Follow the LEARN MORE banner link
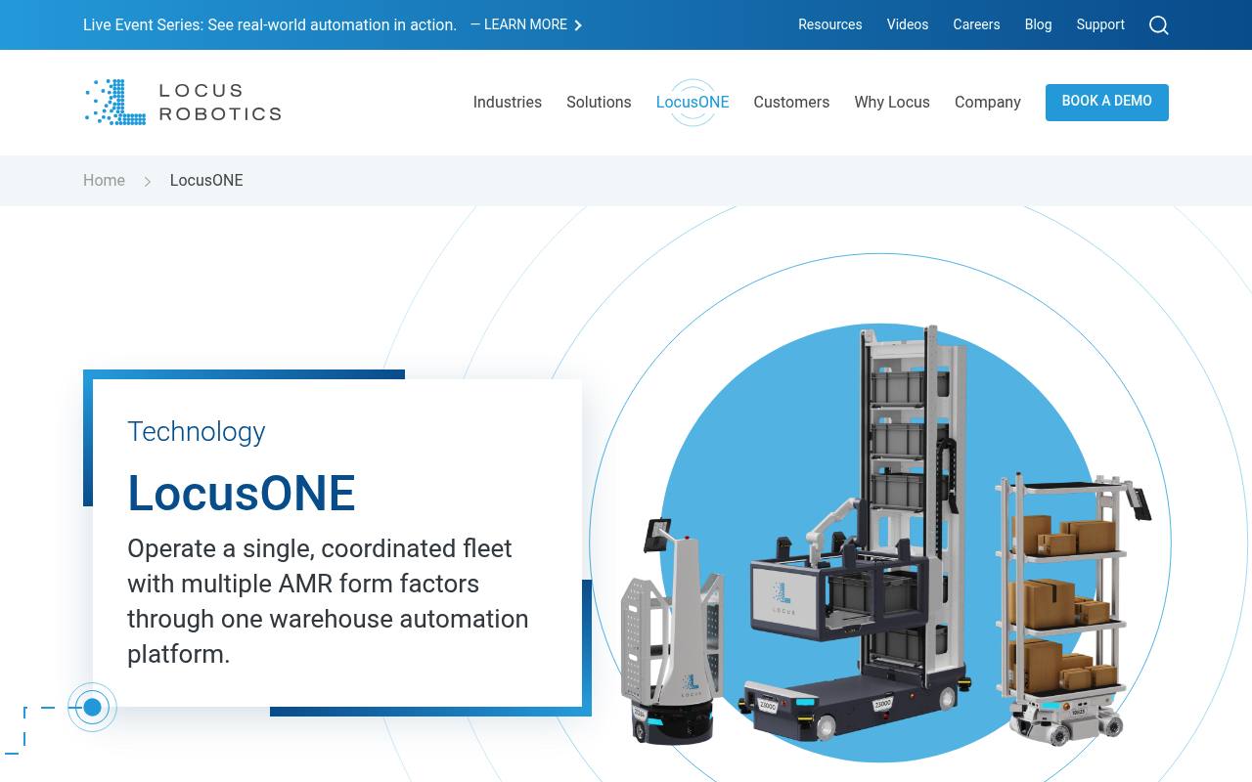Viewport: 1252px width, 782px height. click(x=526, y=24)
